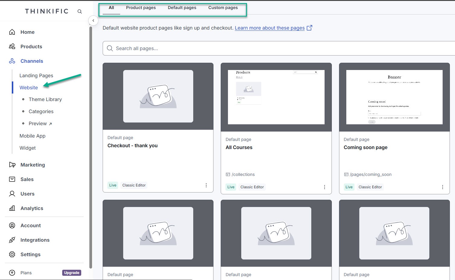The image size is (455, 280).
Task: Click the Plans upward arrow icon
Action: [x=12, y=273]
